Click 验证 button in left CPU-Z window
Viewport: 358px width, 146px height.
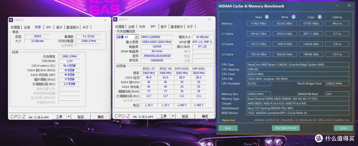coord(81,117)
